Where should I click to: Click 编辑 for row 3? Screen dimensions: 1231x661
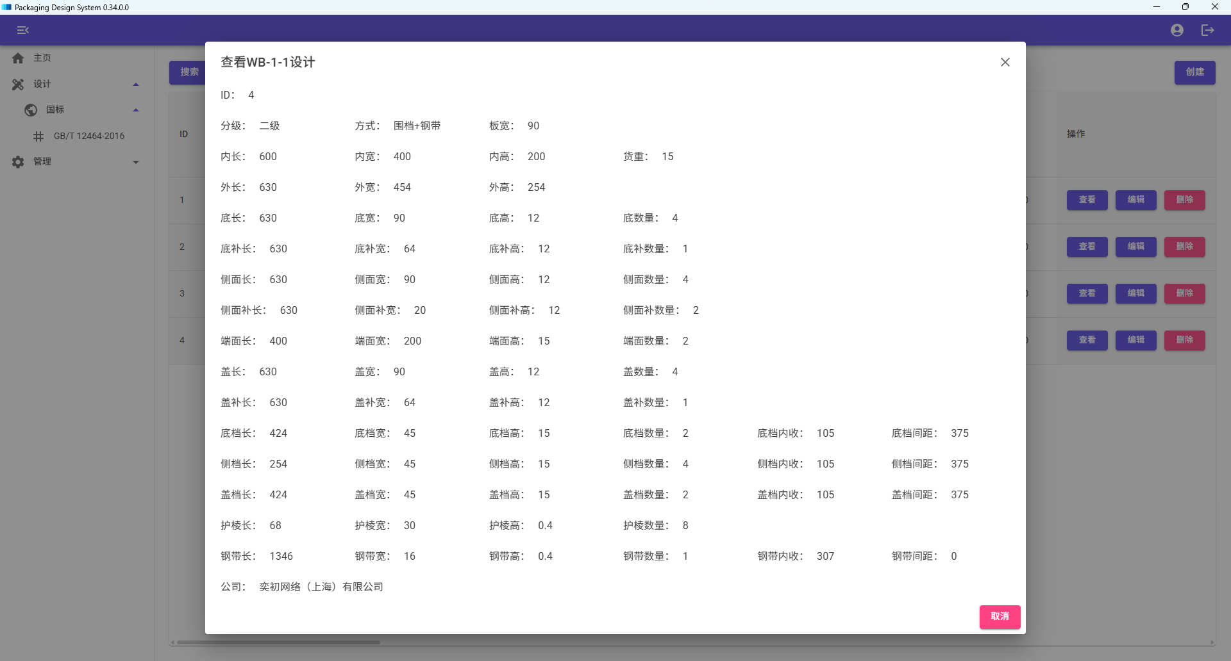pos(1136,293)
